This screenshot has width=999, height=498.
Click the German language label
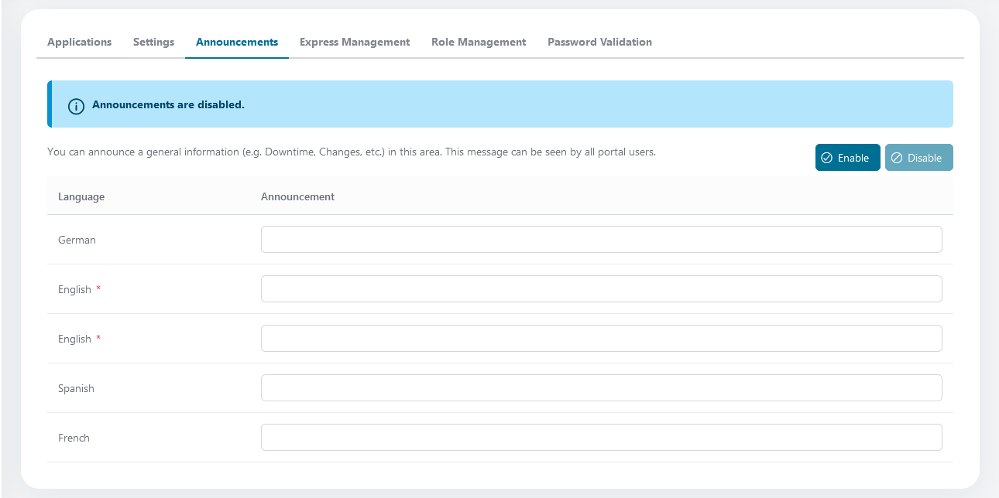pyautogui.click(x=77, y=240)
